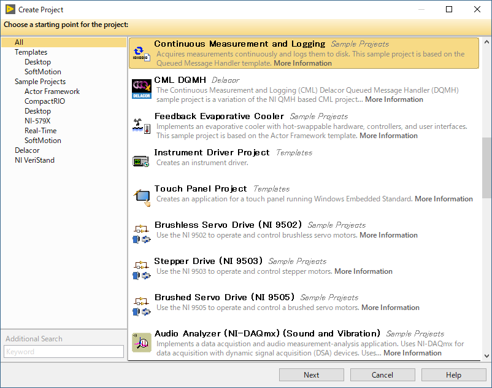Image resolution: width=492 pixels, height=388 pixels.
Task: Open More Information for Continuous Measurement and Logging
Action: pyautogui.click(x=302, y=63)
